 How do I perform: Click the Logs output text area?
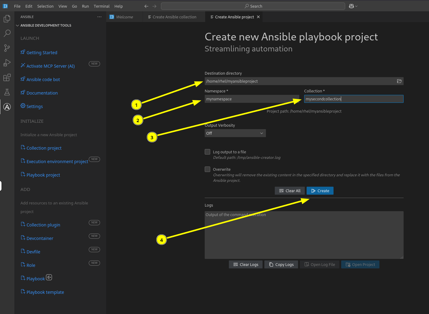[304, 235]
